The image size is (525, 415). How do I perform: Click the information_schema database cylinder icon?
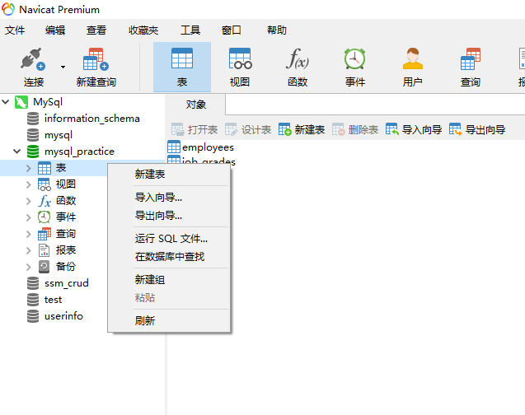(33, 119)
